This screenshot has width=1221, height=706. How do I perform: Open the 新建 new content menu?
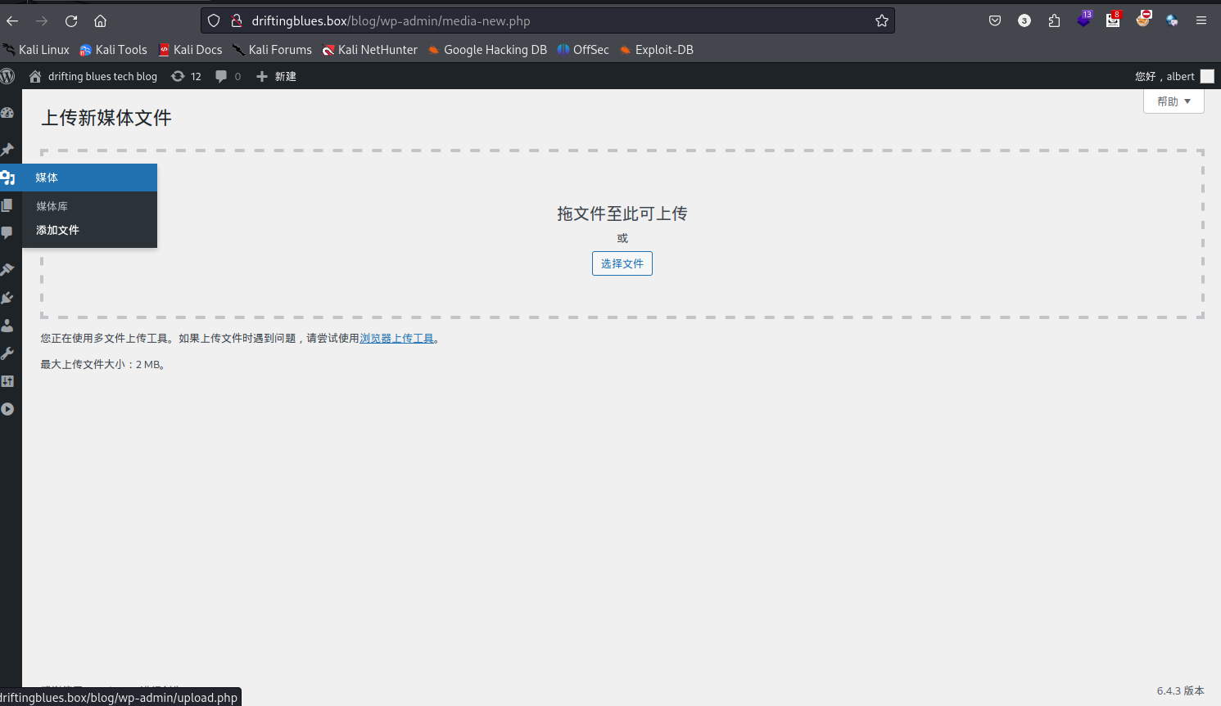276,76
